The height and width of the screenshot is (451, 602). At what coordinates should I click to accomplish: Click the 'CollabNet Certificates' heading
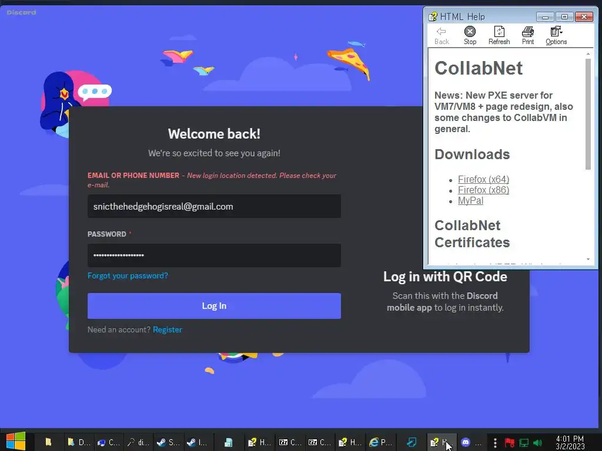472,234
